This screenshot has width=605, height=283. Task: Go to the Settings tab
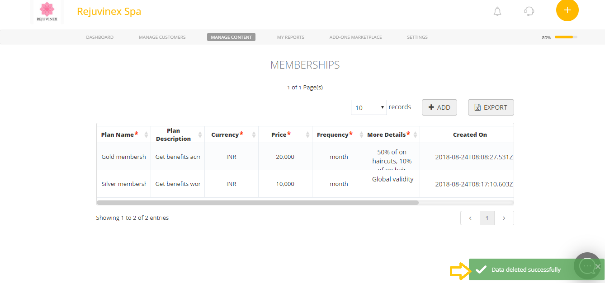pos(417,37)
